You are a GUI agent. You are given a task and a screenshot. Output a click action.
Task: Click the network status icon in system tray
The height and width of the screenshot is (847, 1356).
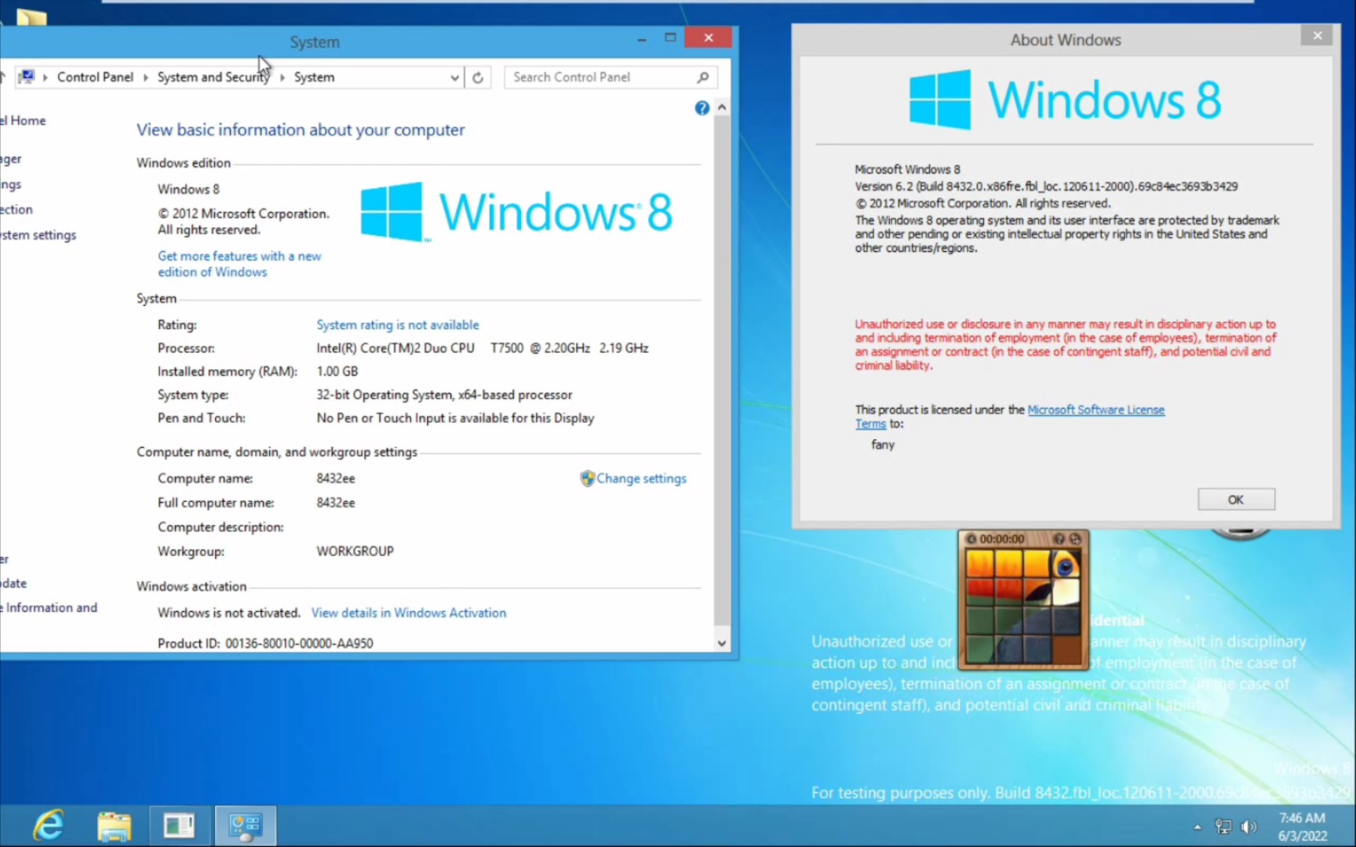1223,827
